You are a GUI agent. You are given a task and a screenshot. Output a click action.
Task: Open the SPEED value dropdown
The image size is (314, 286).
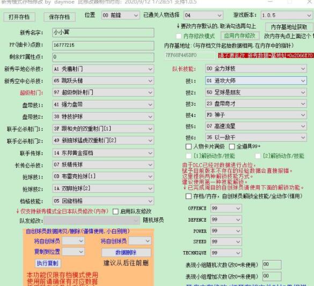(226, 242)
